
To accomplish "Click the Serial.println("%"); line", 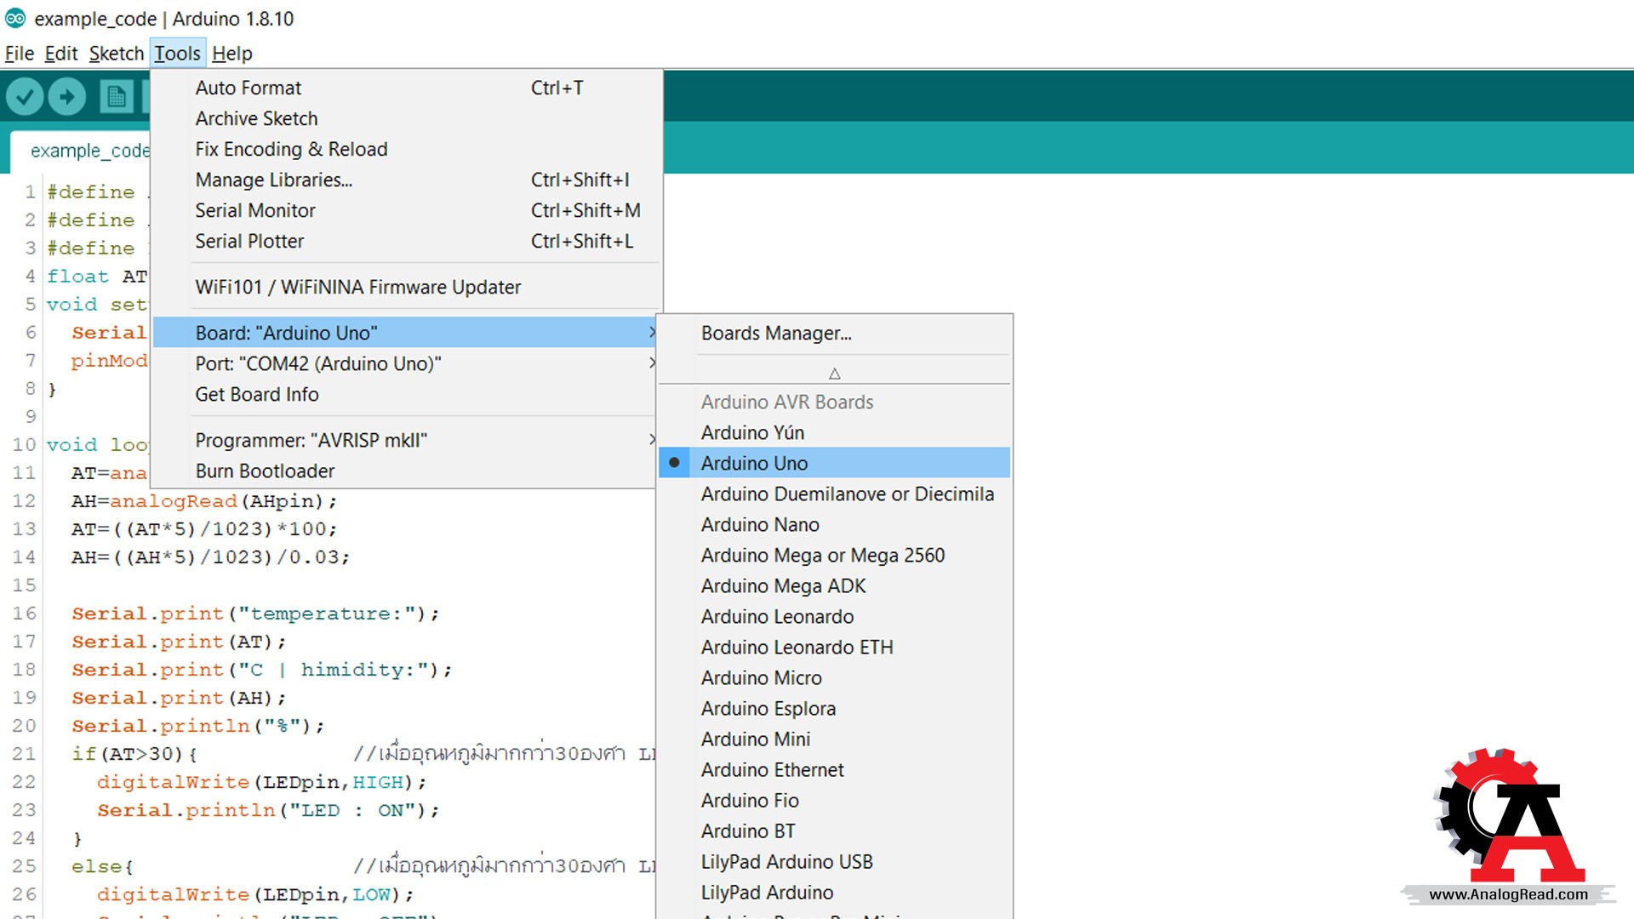I will pyautogui.click(x=198, y=726).
